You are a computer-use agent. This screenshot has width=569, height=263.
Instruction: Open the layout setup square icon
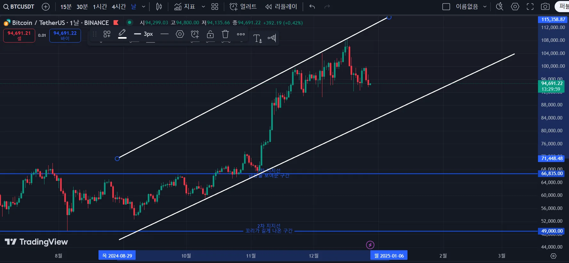pos(446,7)
